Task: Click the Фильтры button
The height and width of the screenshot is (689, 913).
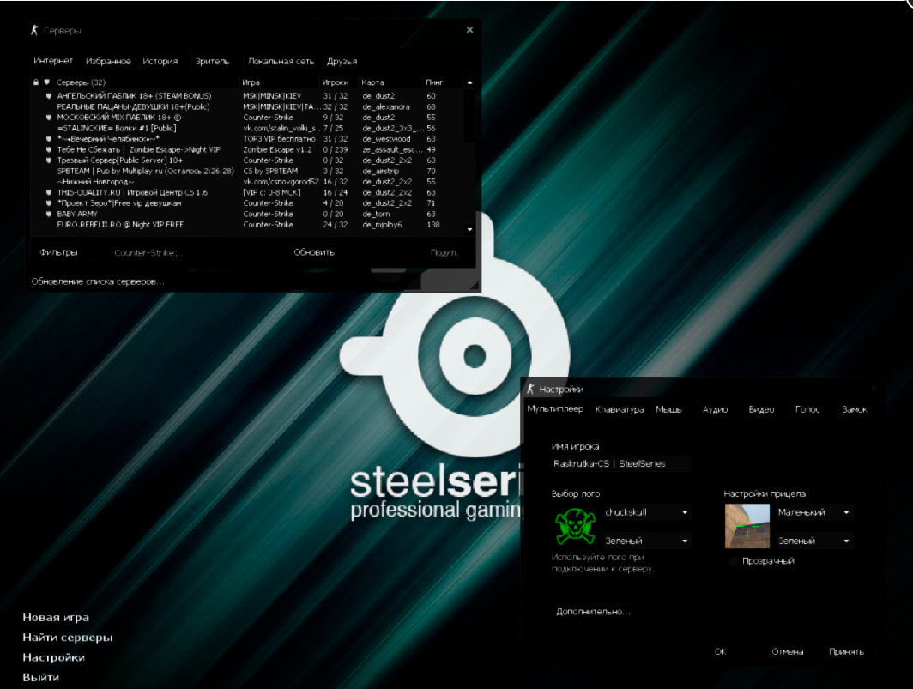Action: (58, 252)
